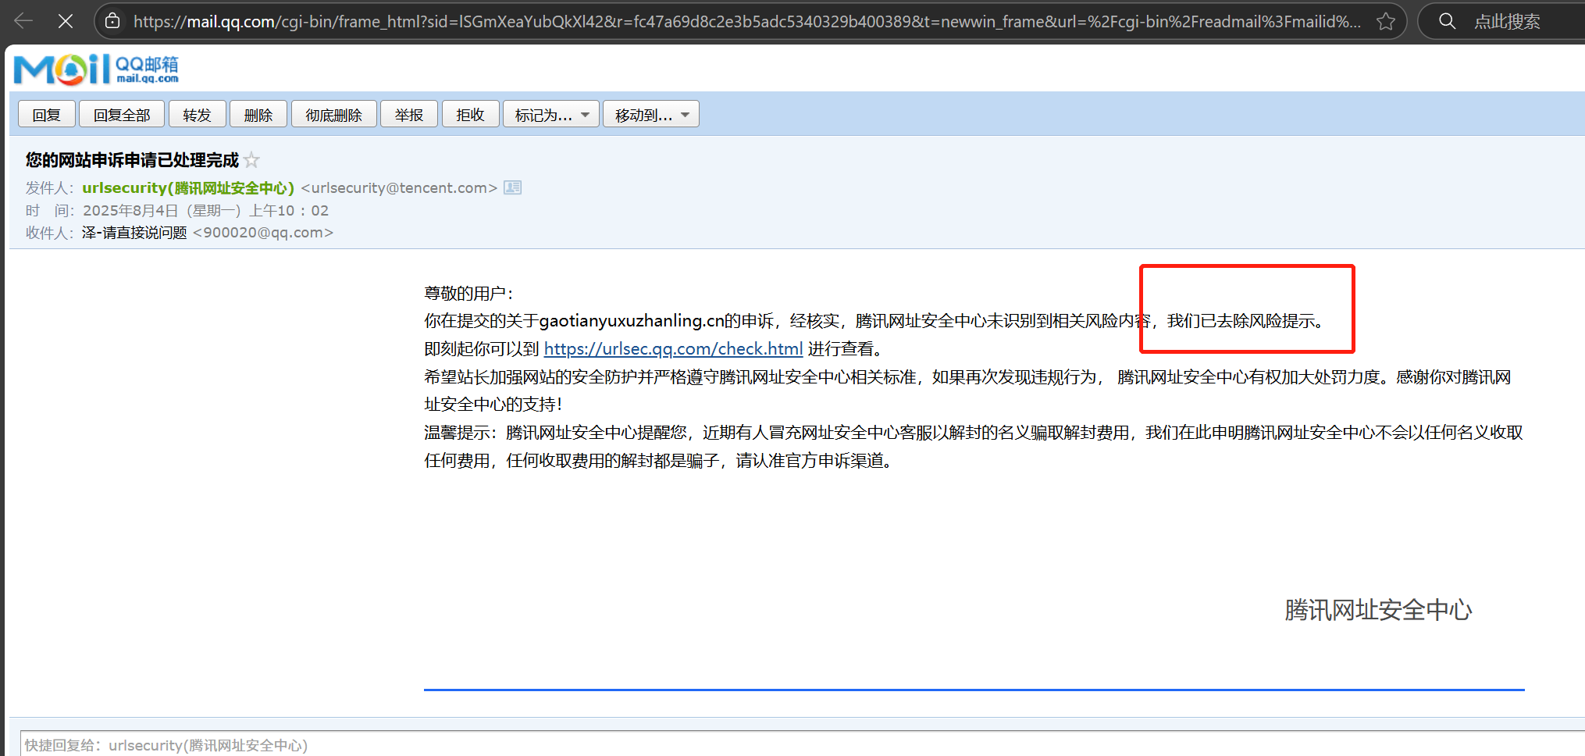Click the browser address bar URL
The image size is (1585, 756).
pos(746,21)
